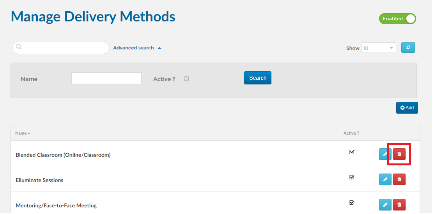
Task: Open the Show entries dropdown
Action: [x=378, y=48]
